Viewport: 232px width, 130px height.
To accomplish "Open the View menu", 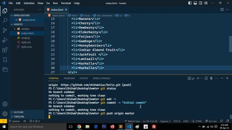I will (x=40, y=3).
